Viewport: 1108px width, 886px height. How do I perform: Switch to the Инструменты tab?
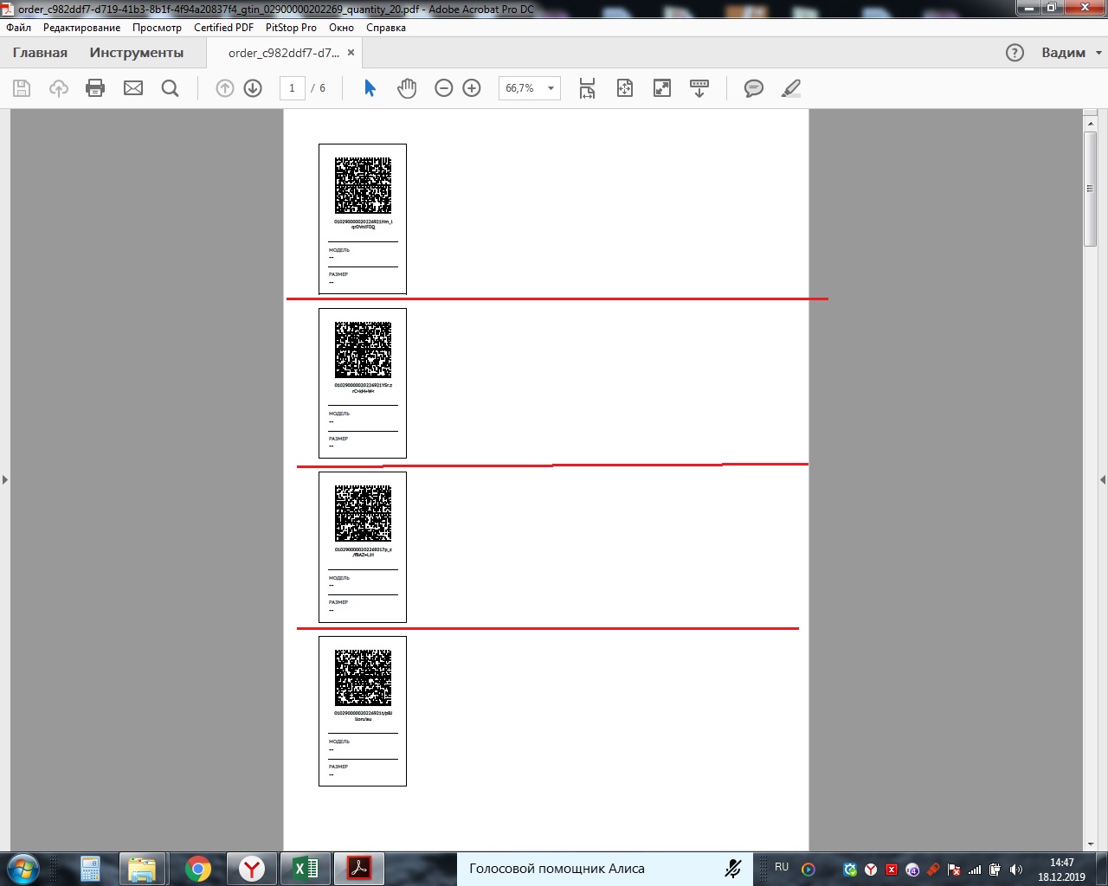click(137, 53)
